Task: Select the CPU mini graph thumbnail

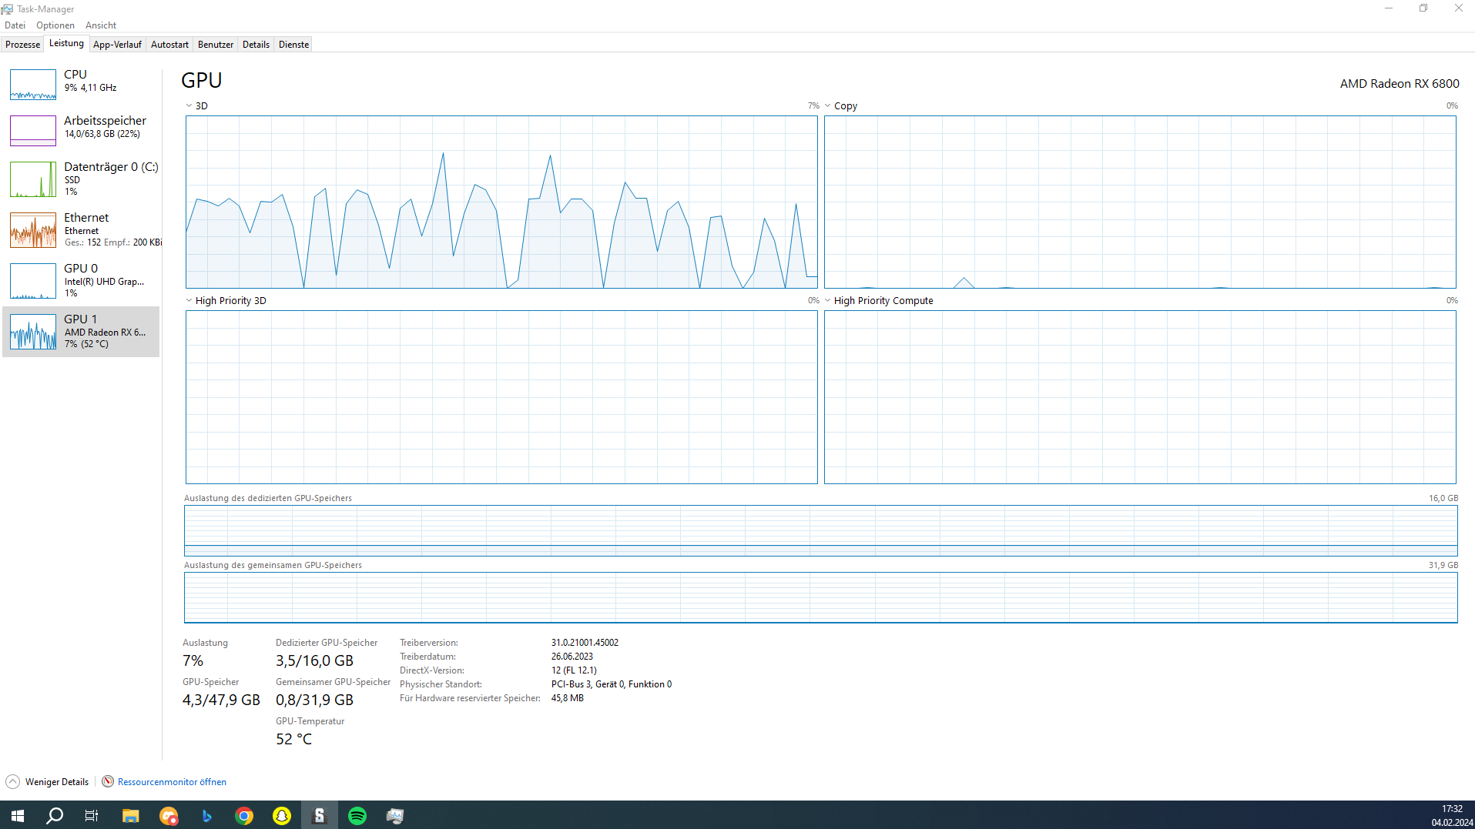Action: pyautogui.click(x=33, y=85)
